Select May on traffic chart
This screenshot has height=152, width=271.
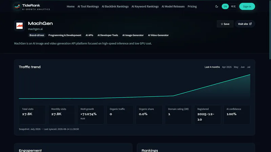[236, 67]
